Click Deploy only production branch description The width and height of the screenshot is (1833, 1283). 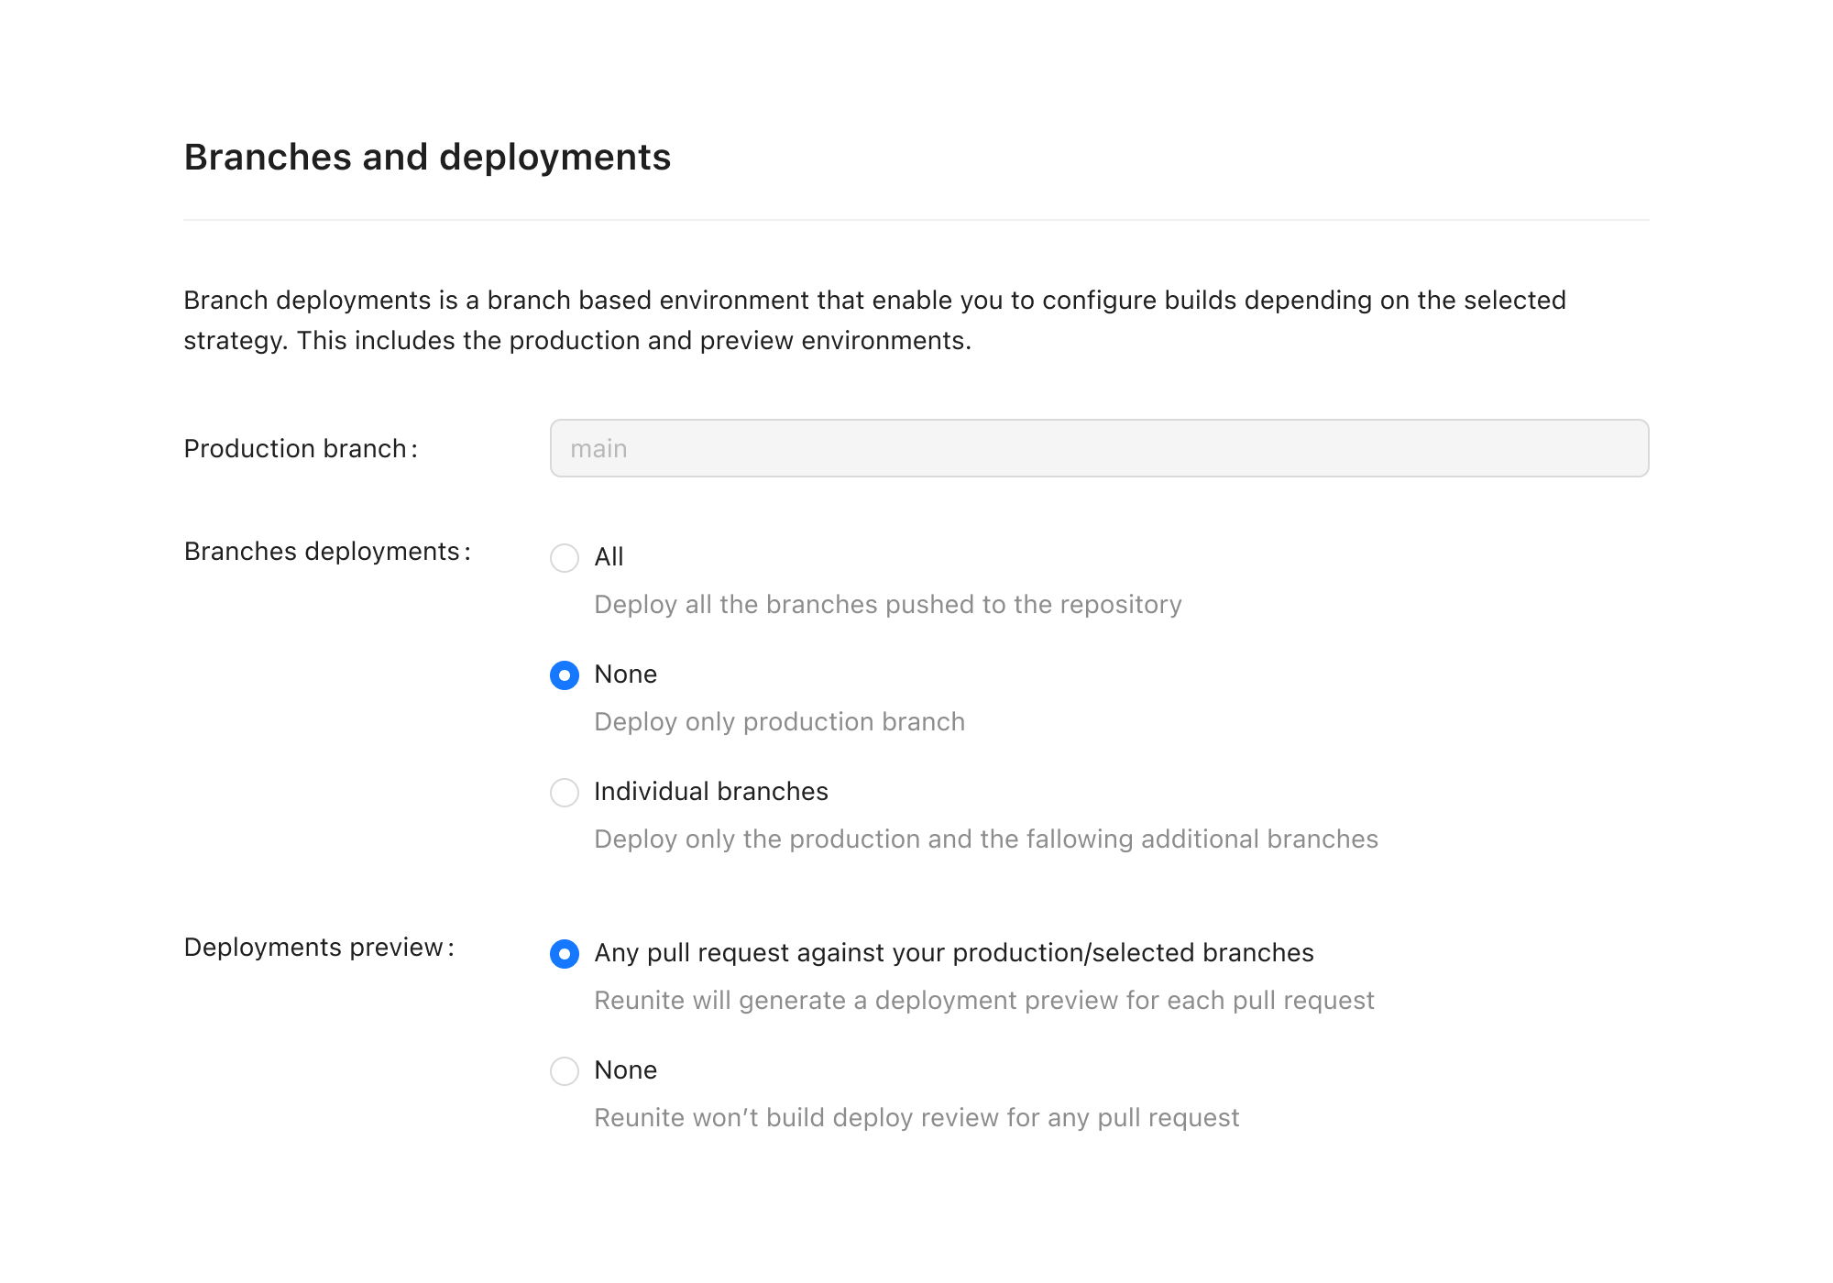point(779,721)
